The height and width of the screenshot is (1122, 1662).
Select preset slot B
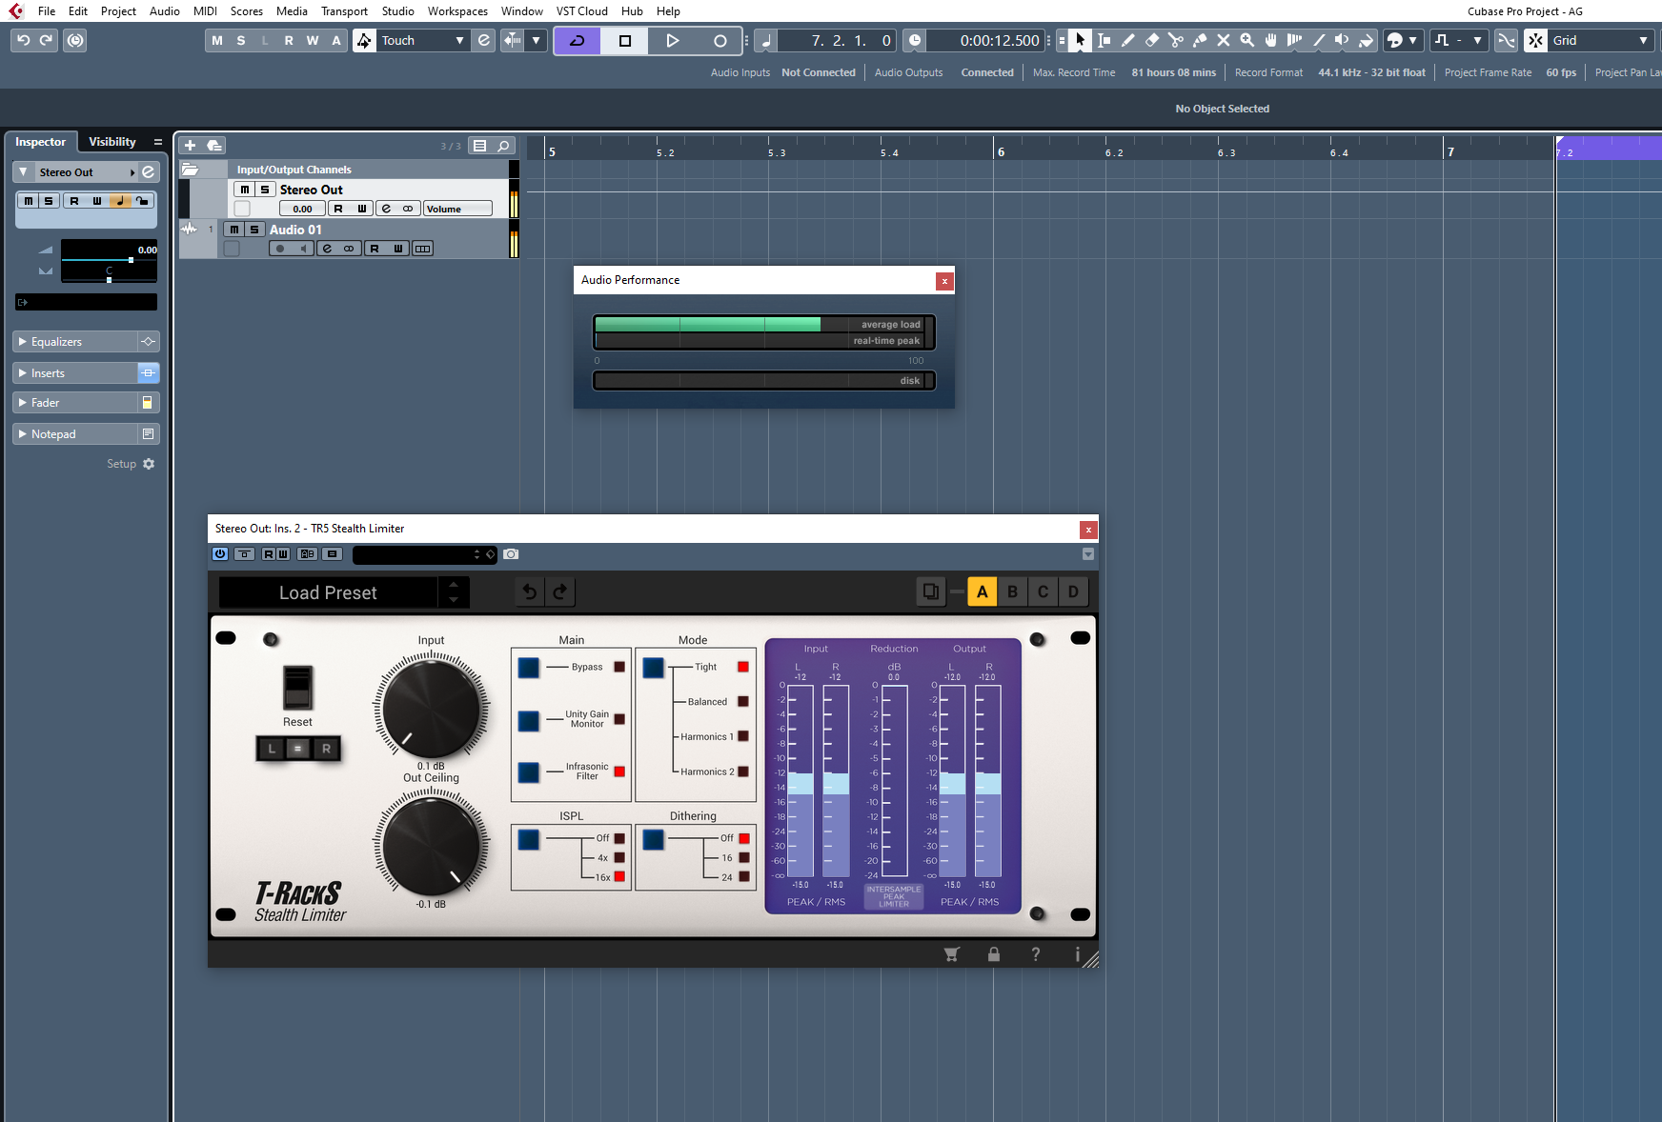[1013, 591]
